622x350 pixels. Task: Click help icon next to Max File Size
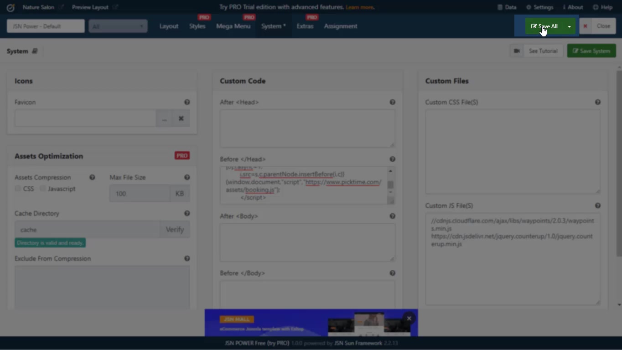tap(187, 177)
